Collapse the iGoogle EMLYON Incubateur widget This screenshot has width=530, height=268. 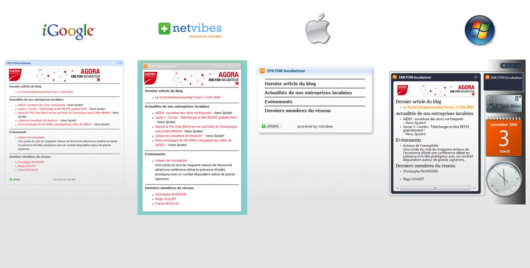(x=121, y=63)
